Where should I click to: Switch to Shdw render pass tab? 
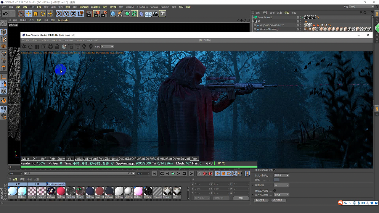[61, 159]
